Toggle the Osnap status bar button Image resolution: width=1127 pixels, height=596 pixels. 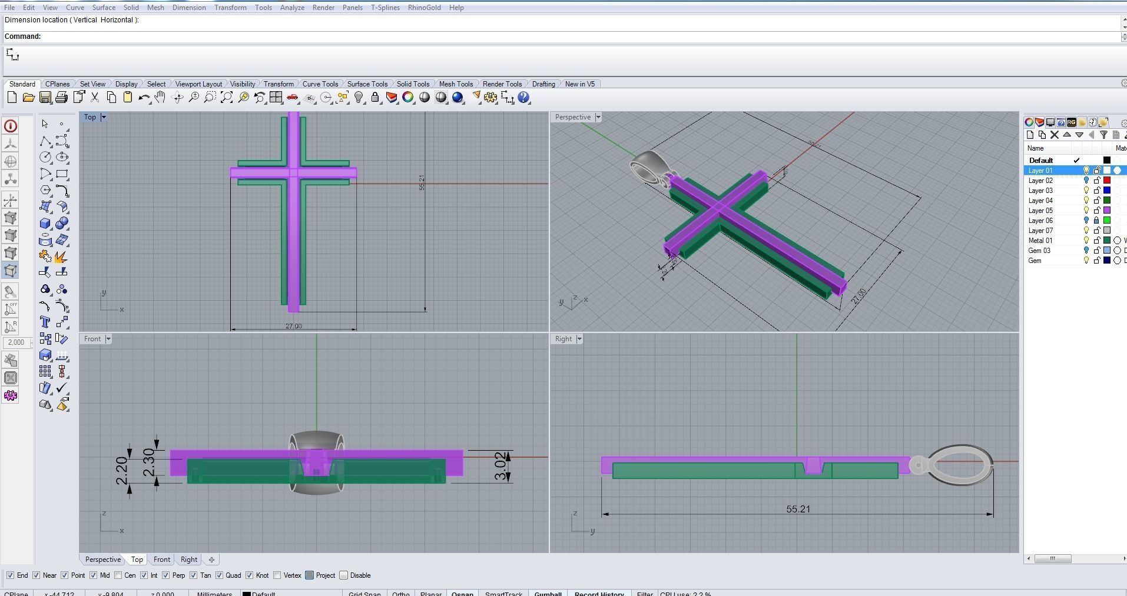coord(462,593)
